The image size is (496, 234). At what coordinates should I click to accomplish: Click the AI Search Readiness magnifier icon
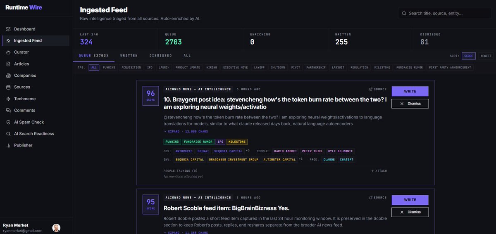point(8,134)
